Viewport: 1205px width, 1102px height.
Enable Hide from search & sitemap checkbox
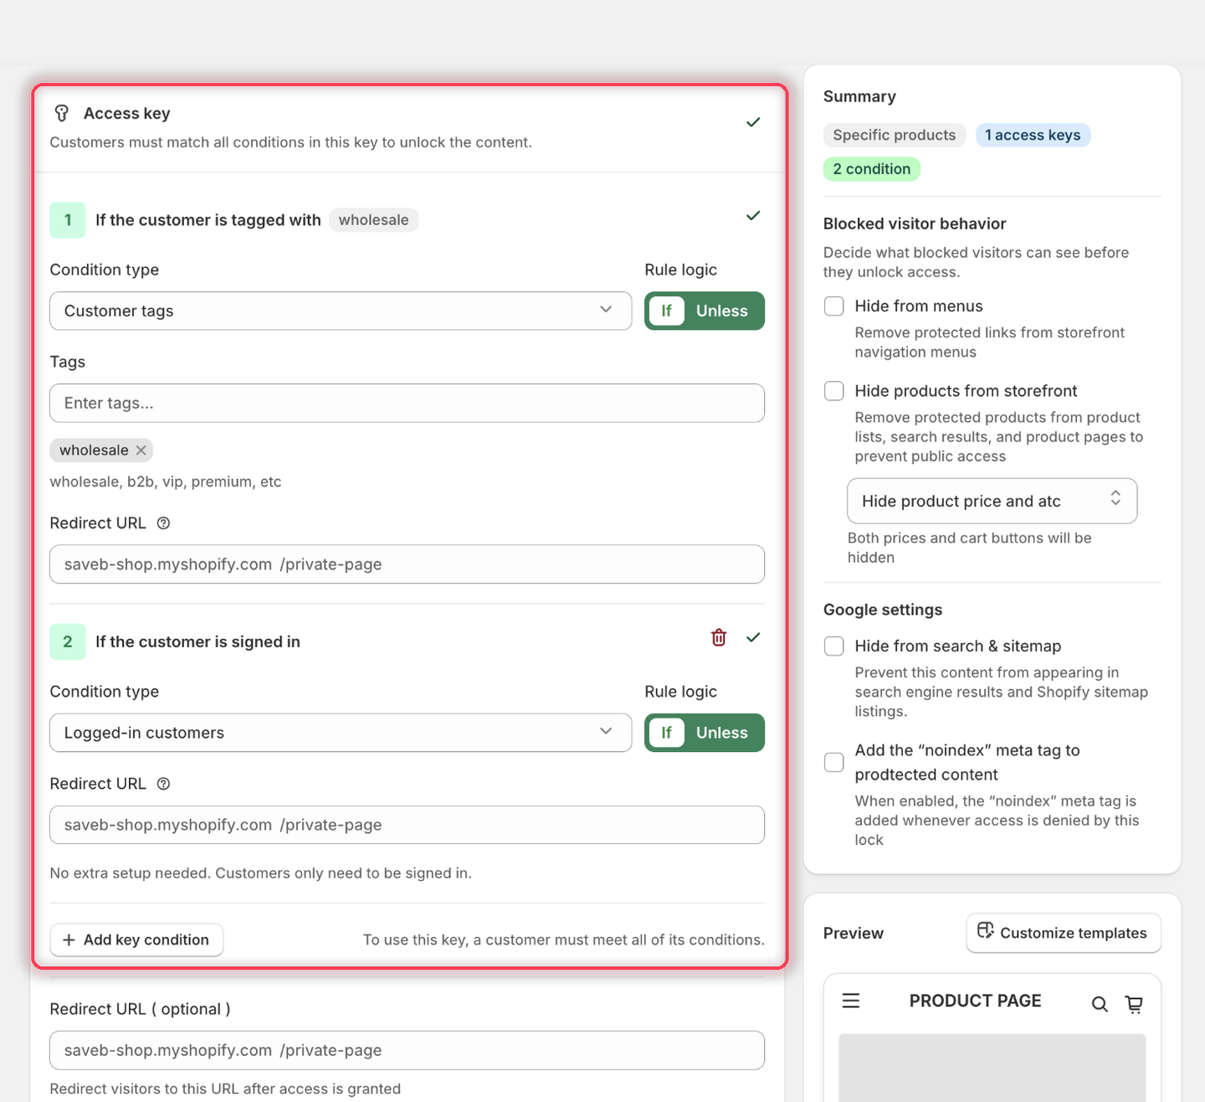(x=834, y=646)
